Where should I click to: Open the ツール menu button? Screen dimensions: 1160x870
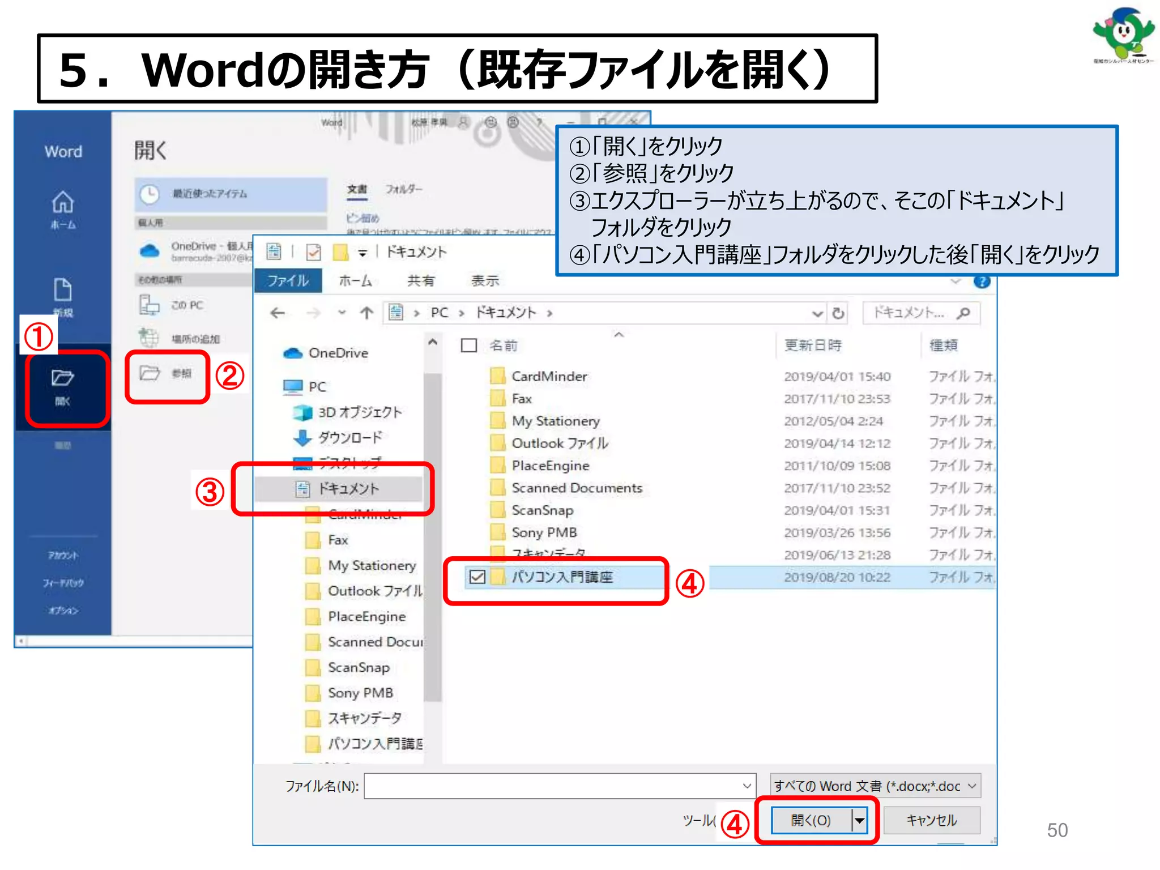tap(700, 820)
